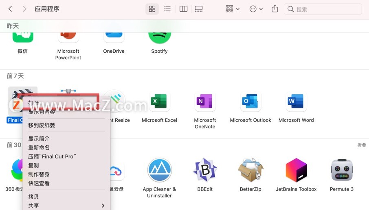Select the OneDrive app icon
Viewport: 369px width, 210px height.
point(114,37)
